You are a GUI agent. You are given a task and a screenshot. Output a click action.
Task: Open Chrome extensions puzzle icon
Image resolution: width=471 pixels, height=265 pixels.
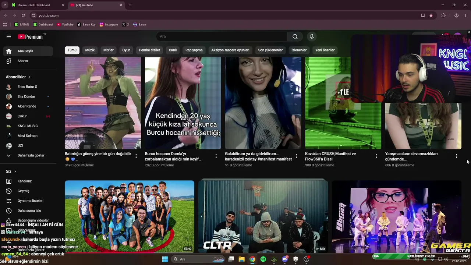pyautogui.click(x=443, y=15)
